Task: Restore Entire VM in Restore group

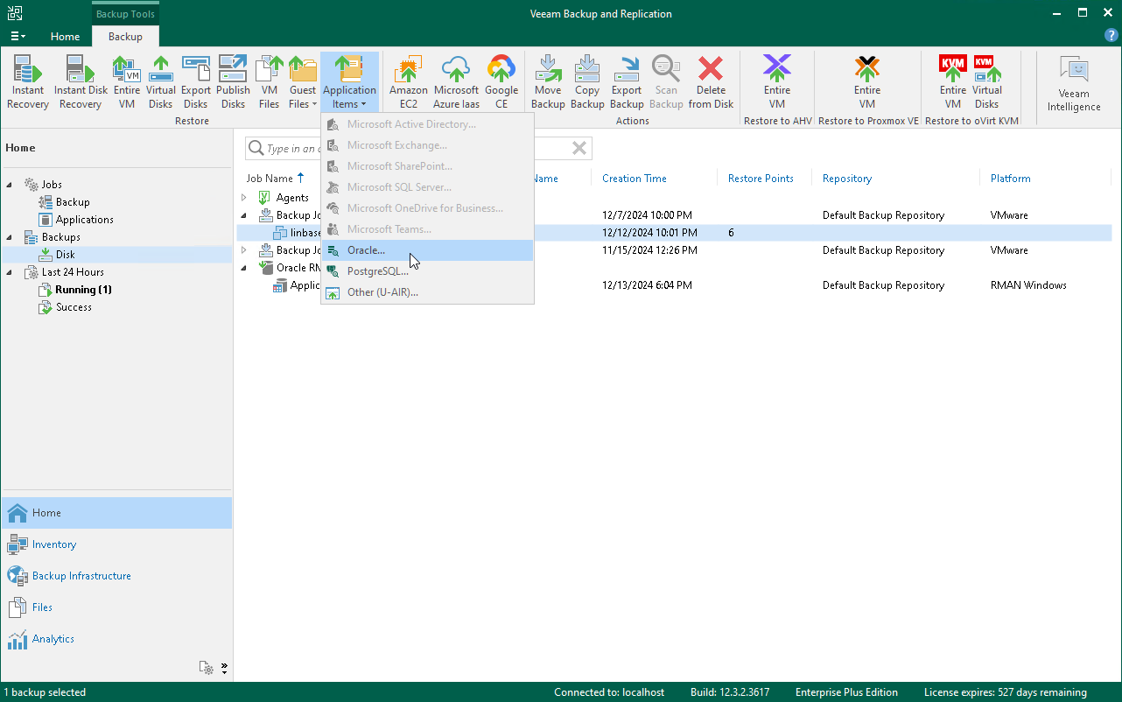Action: pyautogui.click(x=127, y=82)
